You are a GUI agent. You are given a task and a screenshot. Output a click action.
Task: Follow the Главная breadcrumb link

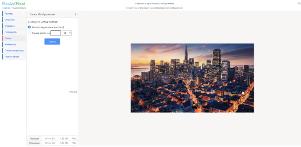tap(6, 8)
